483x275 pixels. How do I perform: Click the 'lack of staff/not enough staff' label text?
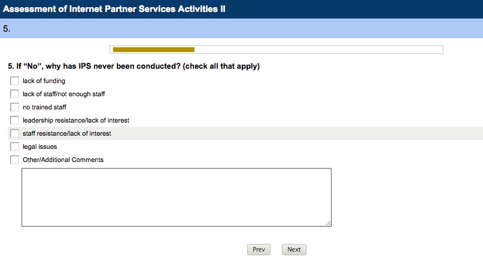coord(63,94)
